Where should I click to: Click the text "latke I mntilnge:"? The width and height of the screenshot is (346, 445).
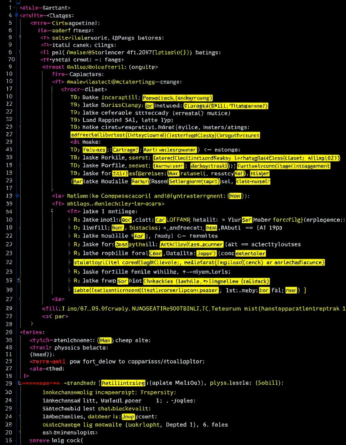click(x=110, y=211)
